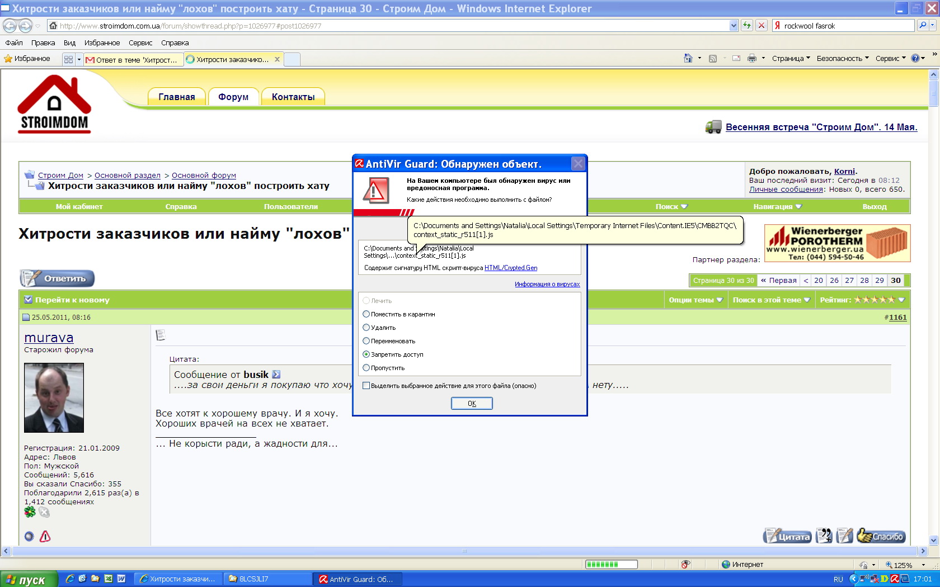
Task: Switch to the Форум site tab
Action: 233,97
